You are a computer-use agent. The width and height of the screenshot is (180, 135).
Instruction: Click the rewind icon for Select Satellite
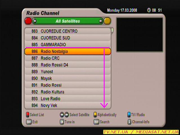tap(62, 115)
